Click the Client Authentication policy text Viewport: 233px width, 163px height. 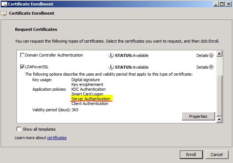[90, 104]
